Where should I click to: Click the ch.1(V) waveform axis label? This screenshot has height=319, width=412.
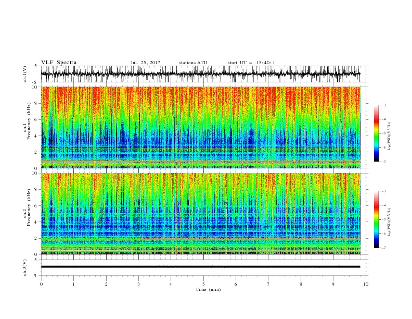click(x=25, y=74)
